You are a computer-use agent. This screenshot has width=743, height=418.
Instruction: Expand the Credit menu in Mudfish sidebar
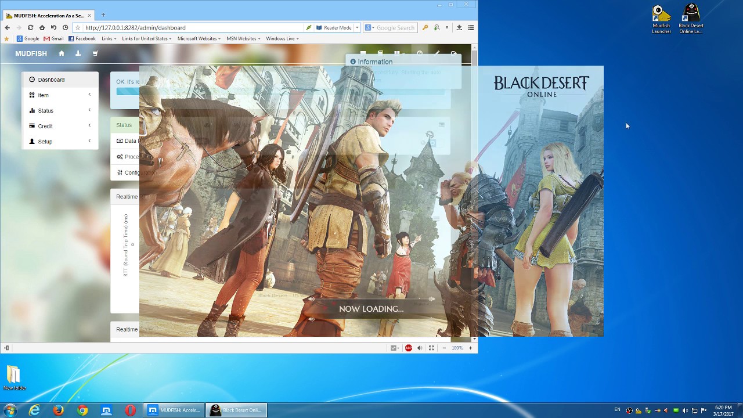point(60,126)
